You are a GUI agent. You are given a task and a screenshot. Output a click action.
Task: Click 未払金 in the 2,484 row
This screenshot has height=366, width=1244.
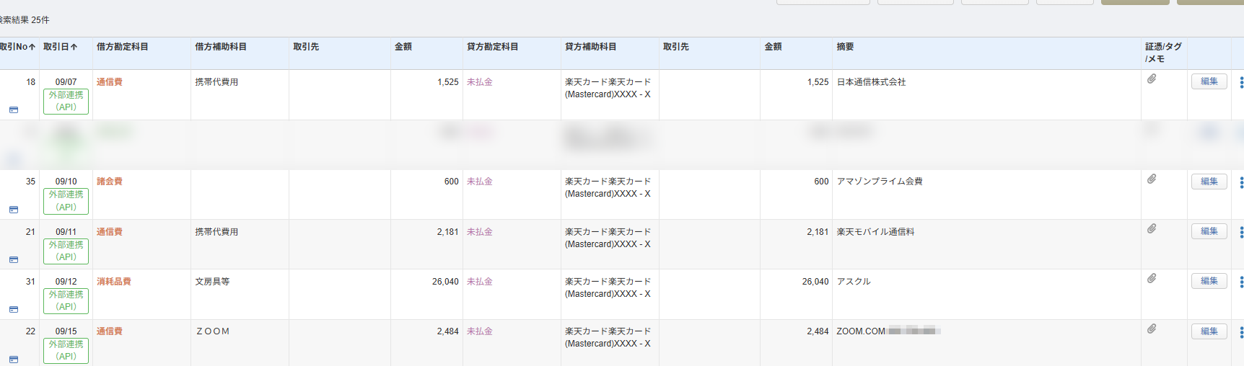(480, 331)
